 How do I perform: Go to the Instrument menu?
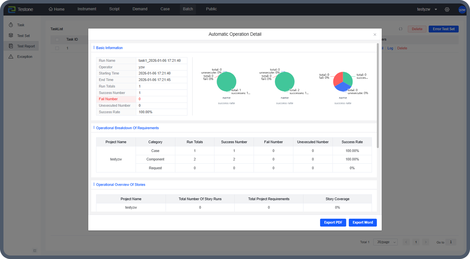pyautogui.click(x=87, y=9)
